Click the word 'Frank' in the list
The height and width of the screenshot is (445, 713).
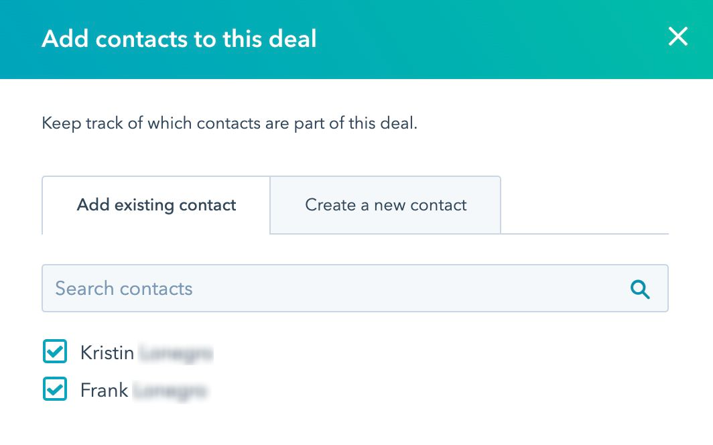click(x=104, y=390)
